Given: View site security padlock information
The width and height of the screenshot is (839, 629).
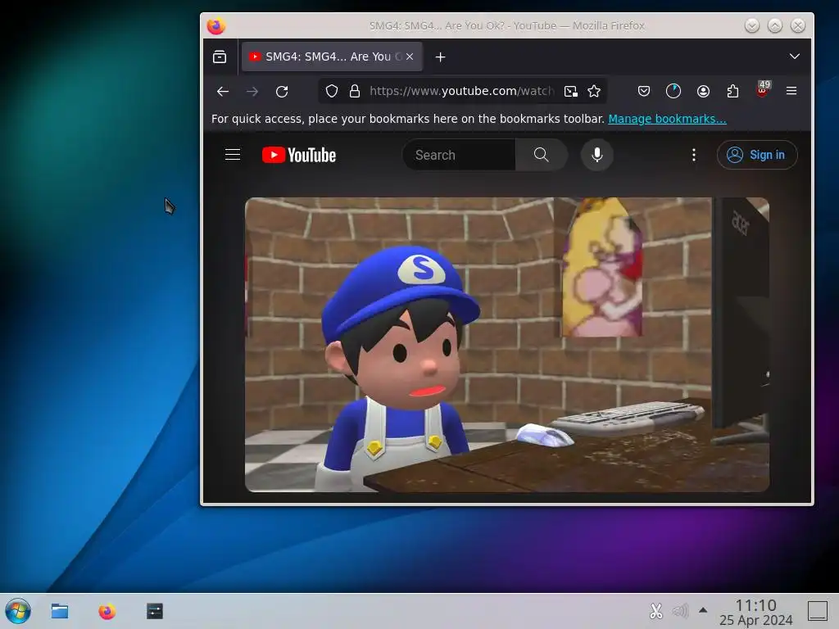Looking at the screenshot, I should pos(354,92).
